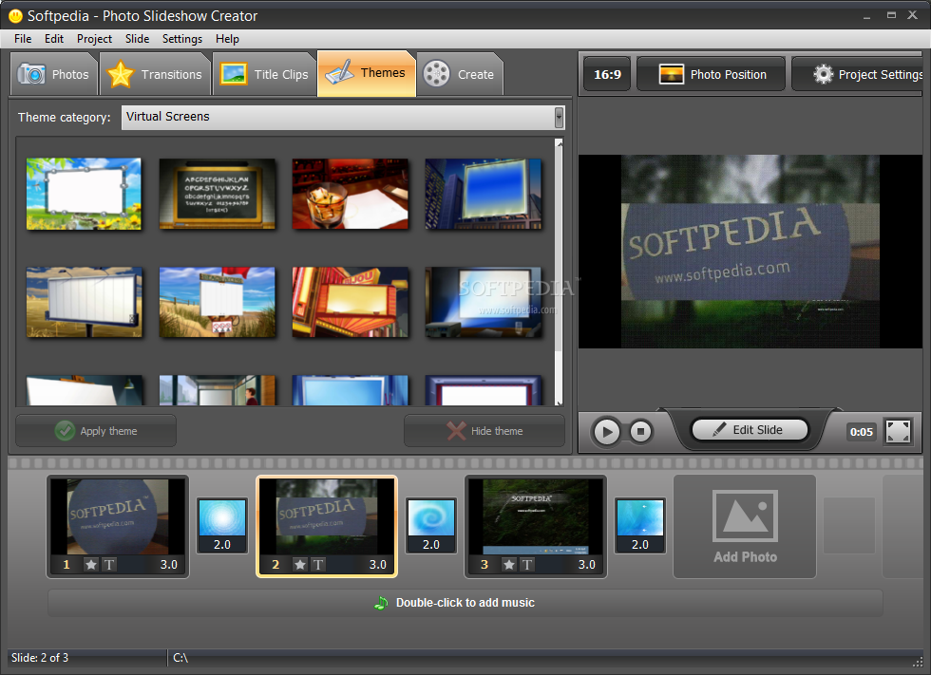
Task: Go to the Create tab
Action: (460, 74)
